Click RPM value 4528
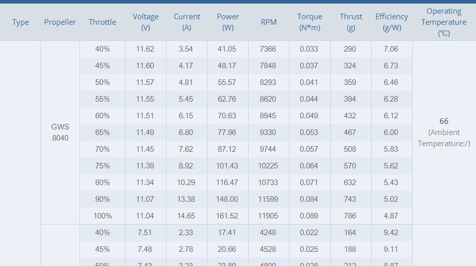The height and width of the screenshot is (266, 476). (x=268, y=249)
